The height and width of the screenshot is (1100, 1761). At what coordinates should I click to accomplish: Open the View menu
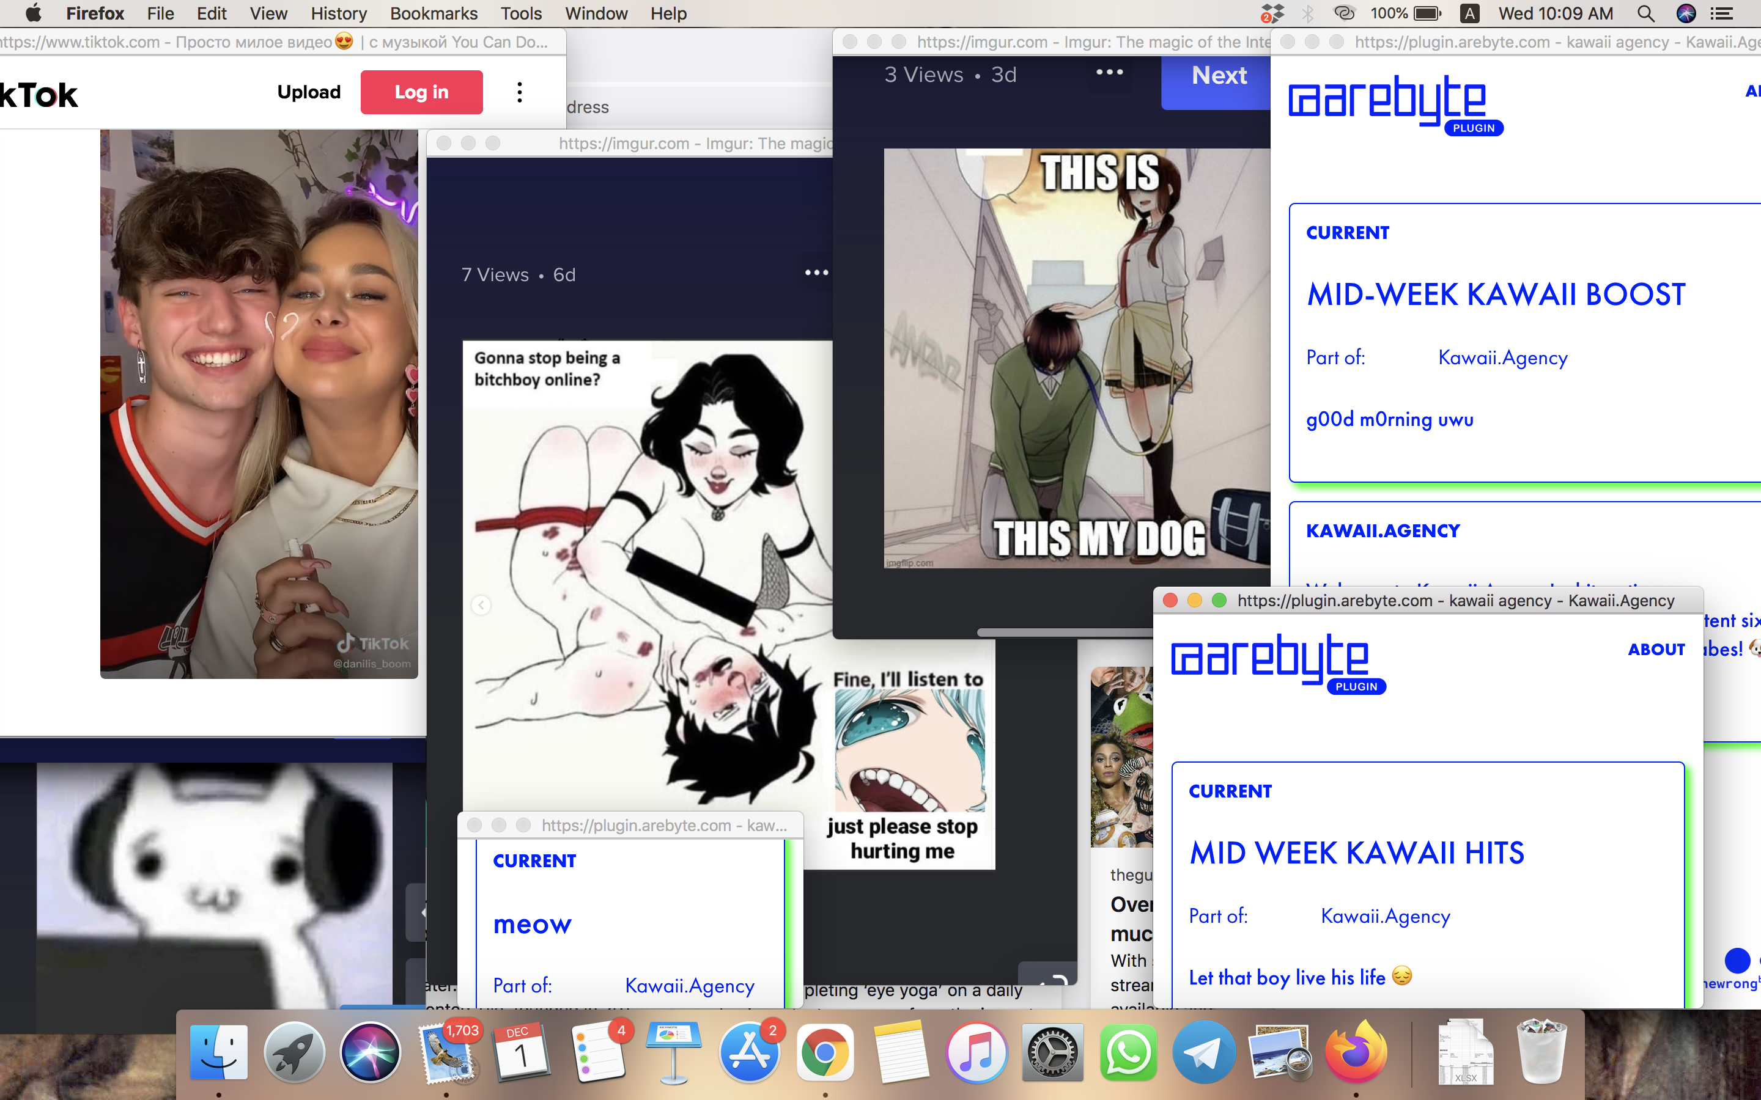268,13
